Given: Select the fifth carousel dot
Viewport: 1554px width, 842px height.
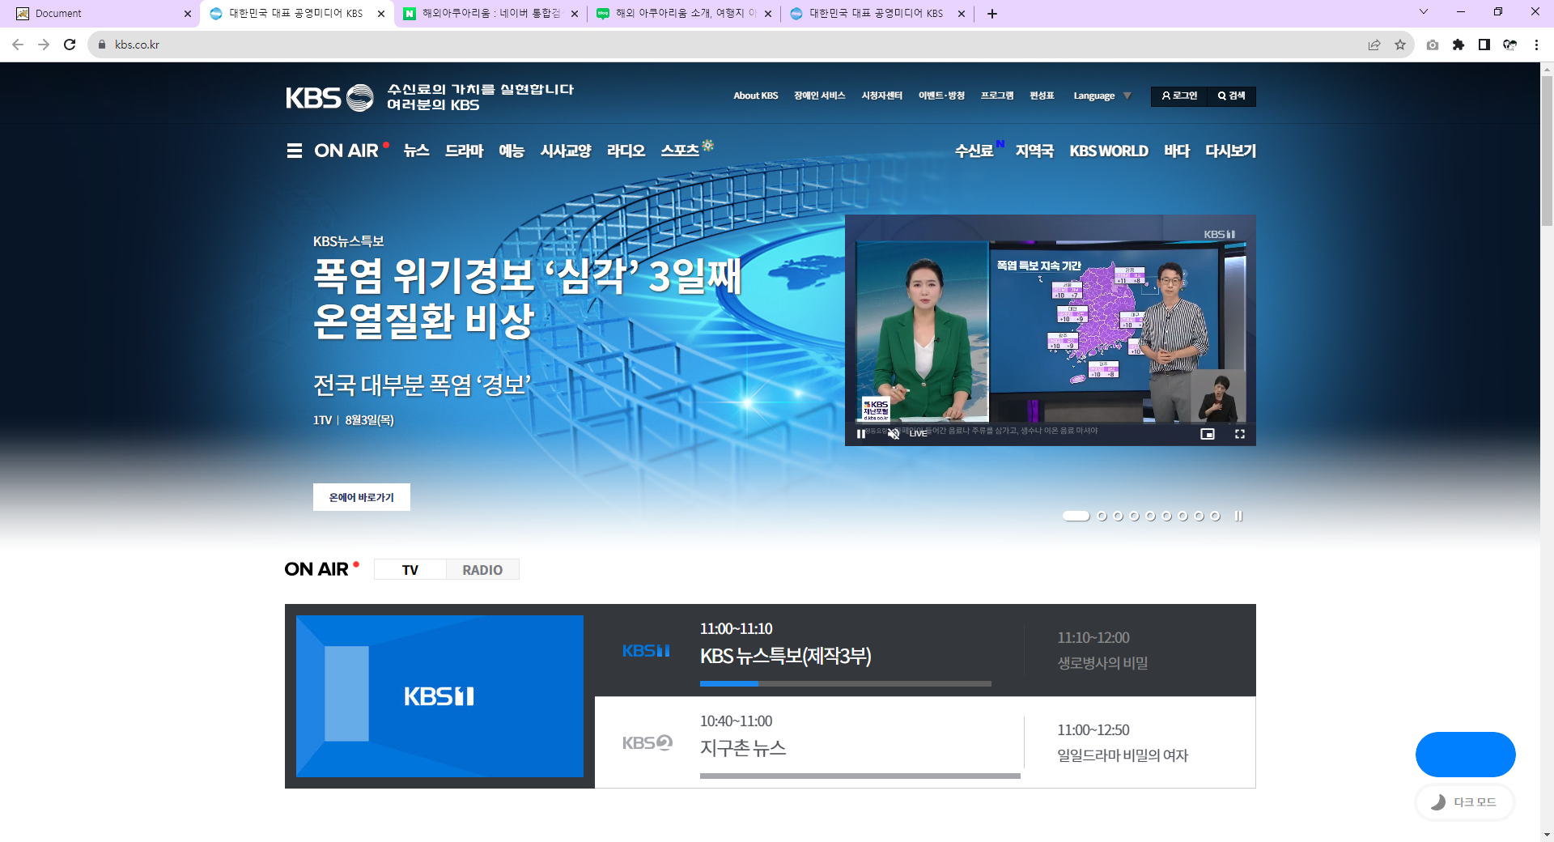Looking at the screenshot, I should [x=1150, y=516].
